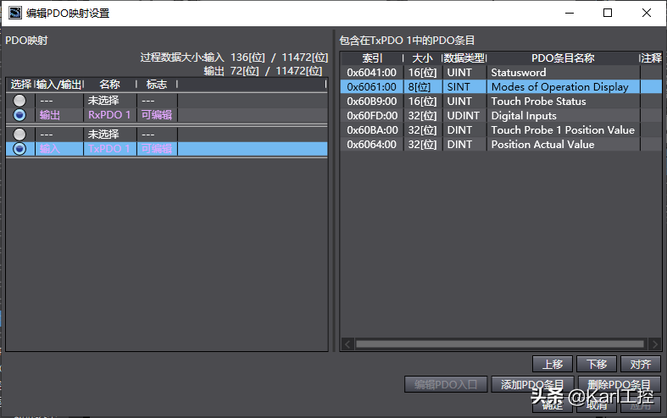Image resolution: width=667 pixels, height=418 pixels.
Task: Select the RxPDO 1 radio button
Action: coord(19,115)
